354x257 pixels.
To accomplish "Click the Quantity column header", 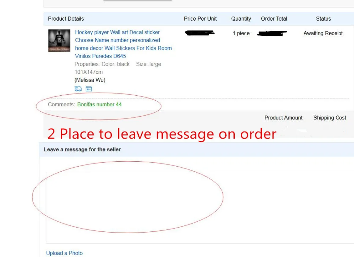I will point(241,19).
